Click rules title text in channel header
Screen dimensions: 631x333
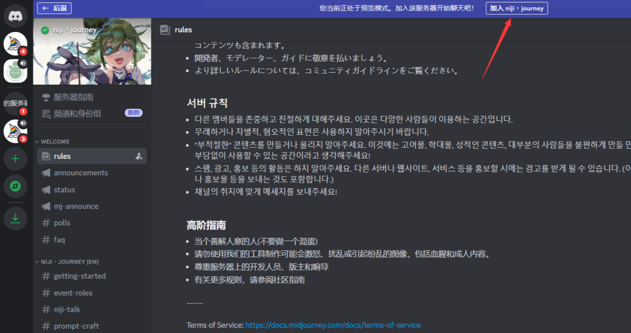pos(183,30)
